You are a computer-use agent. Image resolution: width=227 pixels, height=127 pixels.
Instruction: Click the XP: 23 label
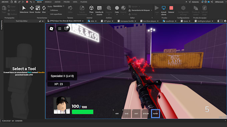pyautogui.click(x=58, y=84)
